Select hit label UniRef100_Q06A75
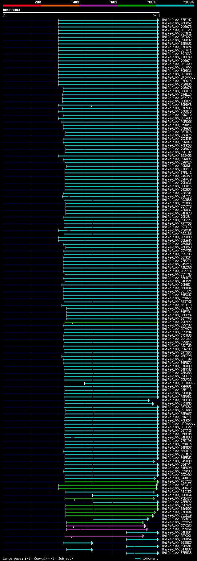Screen dimensions: 197x561 [x=177, y=135]
